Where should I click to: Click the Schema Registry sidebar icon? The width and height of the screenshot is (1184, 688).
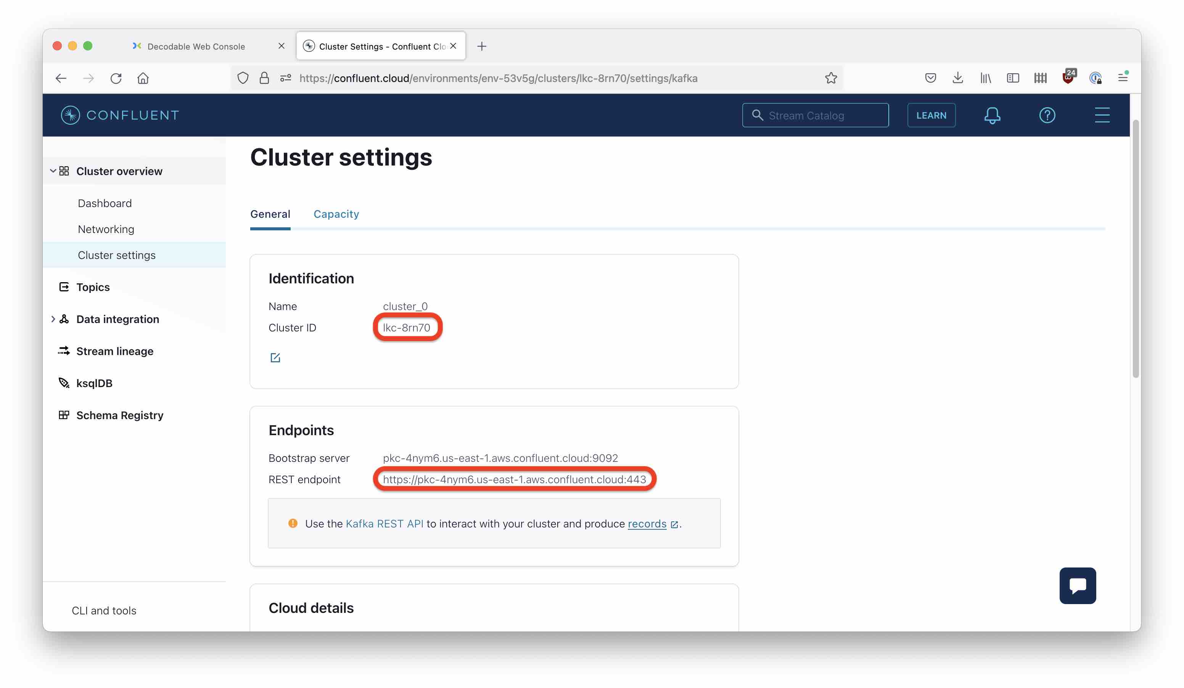pyautogui.click(x=64, y=415)
